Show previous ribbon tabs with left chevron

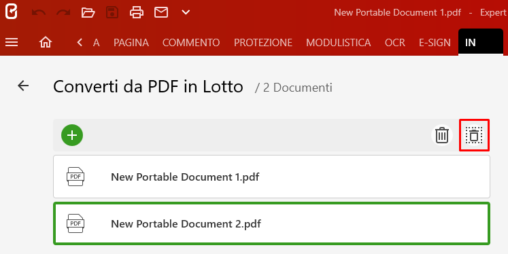click(x=80, y=42)
